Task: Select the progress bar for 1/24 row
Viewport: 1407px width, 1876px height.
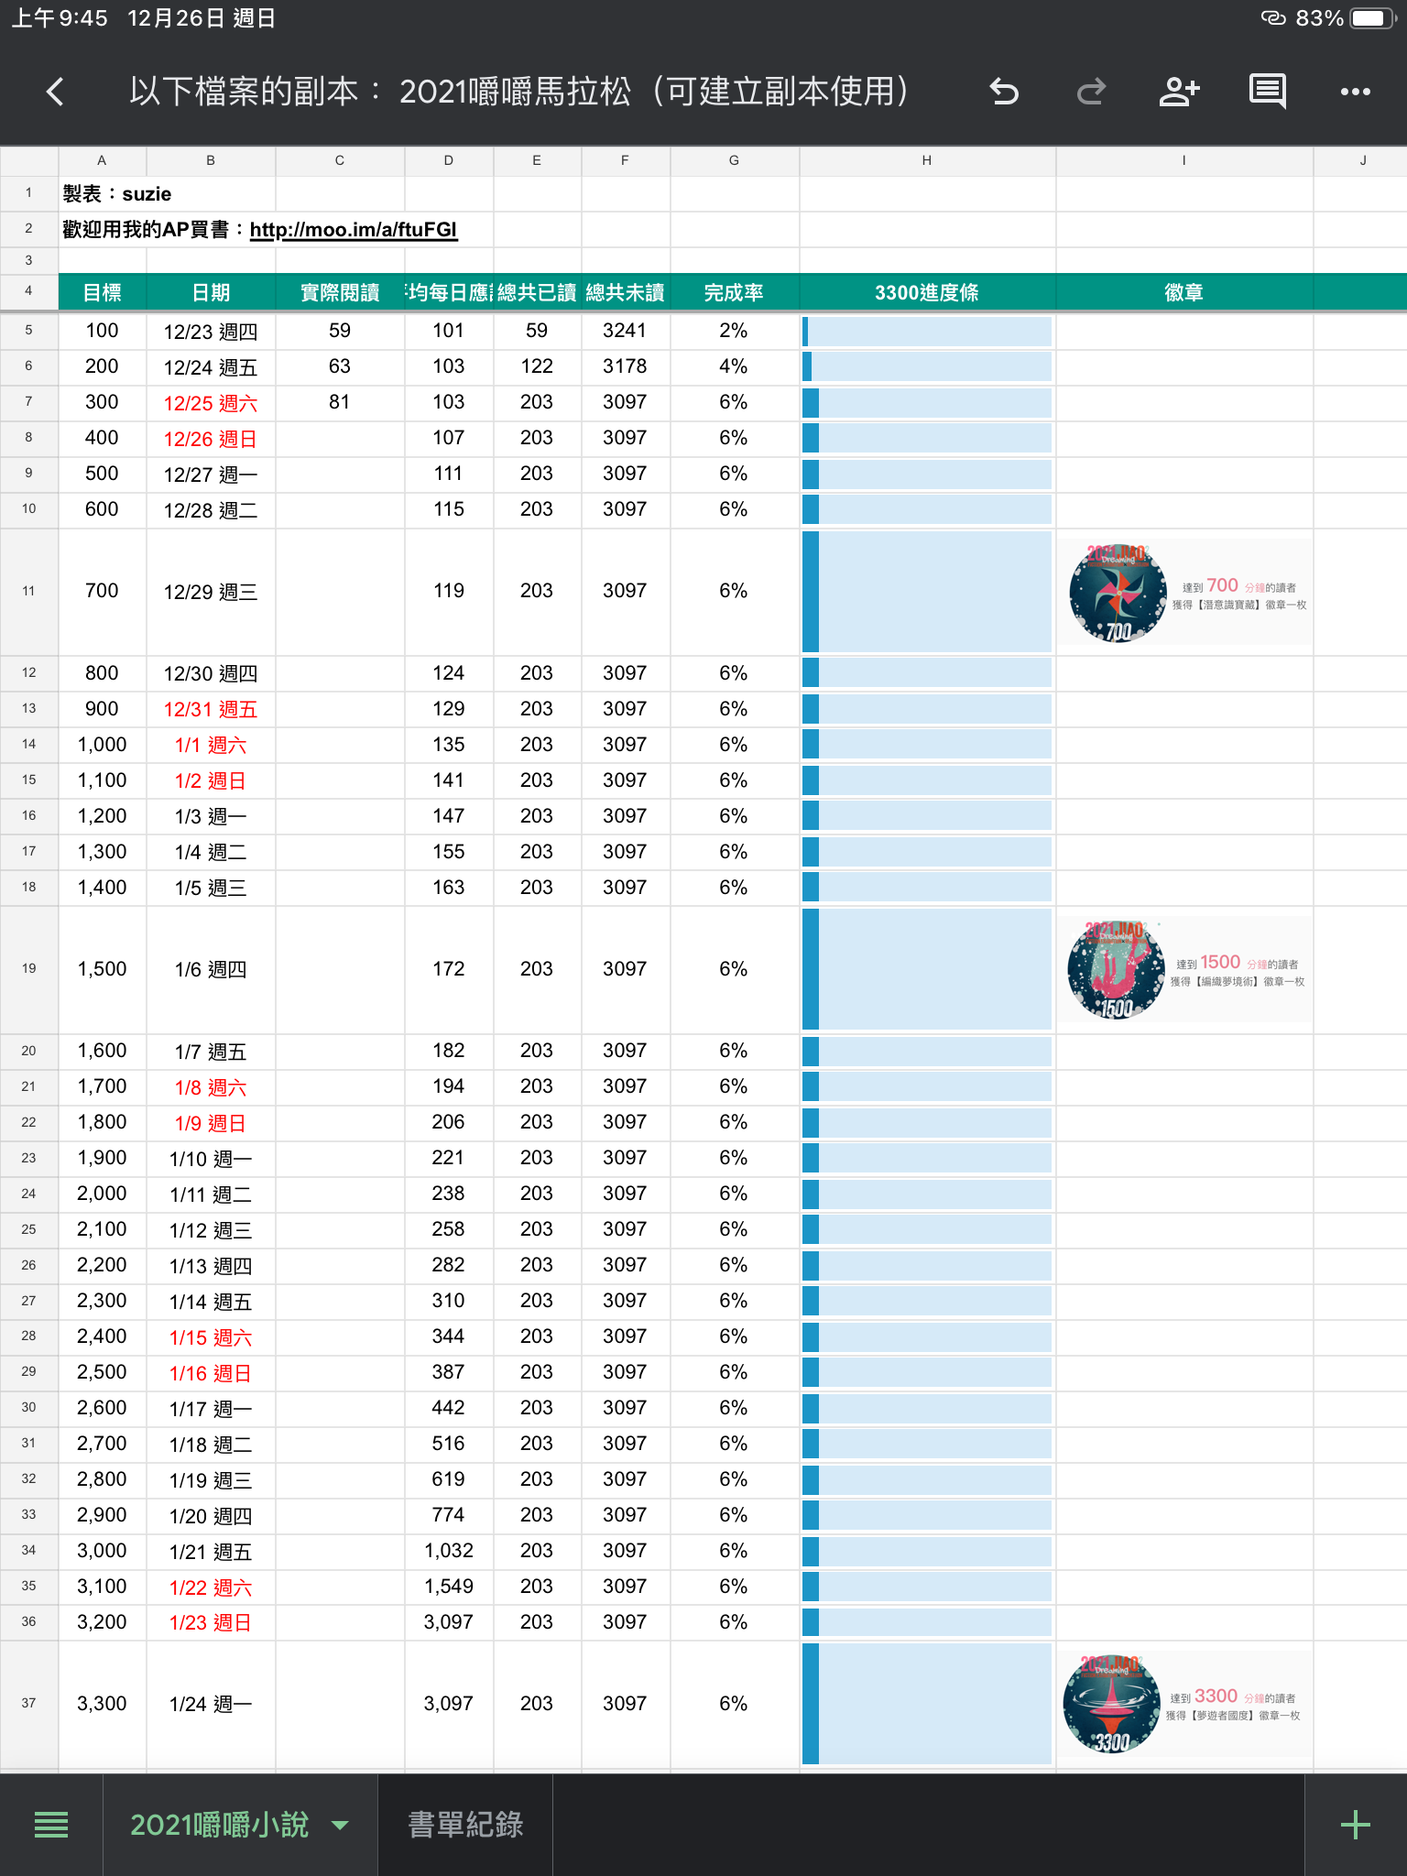Action: click(927, 1704)
